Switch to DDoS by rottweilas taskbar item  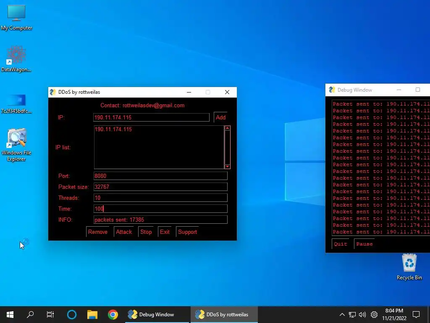[x=224, y=315]
